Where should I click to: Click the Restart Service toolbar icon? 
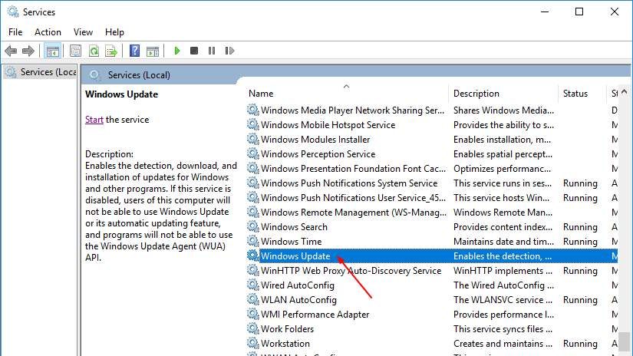229,51
